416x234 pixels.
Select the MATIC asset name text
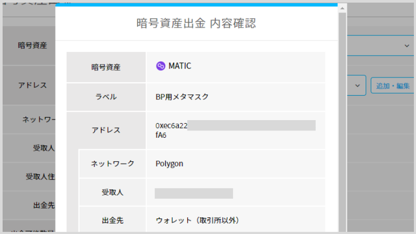[x=179, y=66]
